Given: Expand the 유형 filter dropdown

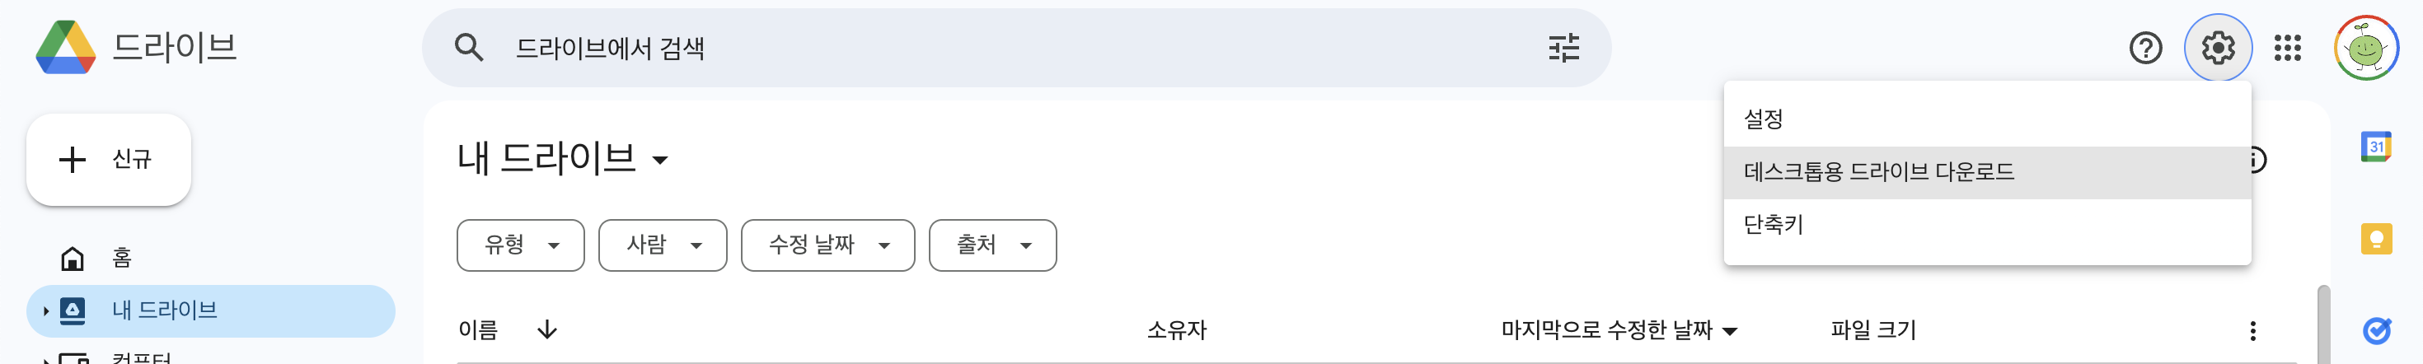Looking at the screenshot, I should pyautogui.click(x=520, y=245).
